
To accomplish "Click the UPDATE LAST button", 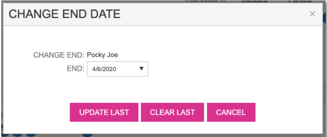I will tap(104, 112).
